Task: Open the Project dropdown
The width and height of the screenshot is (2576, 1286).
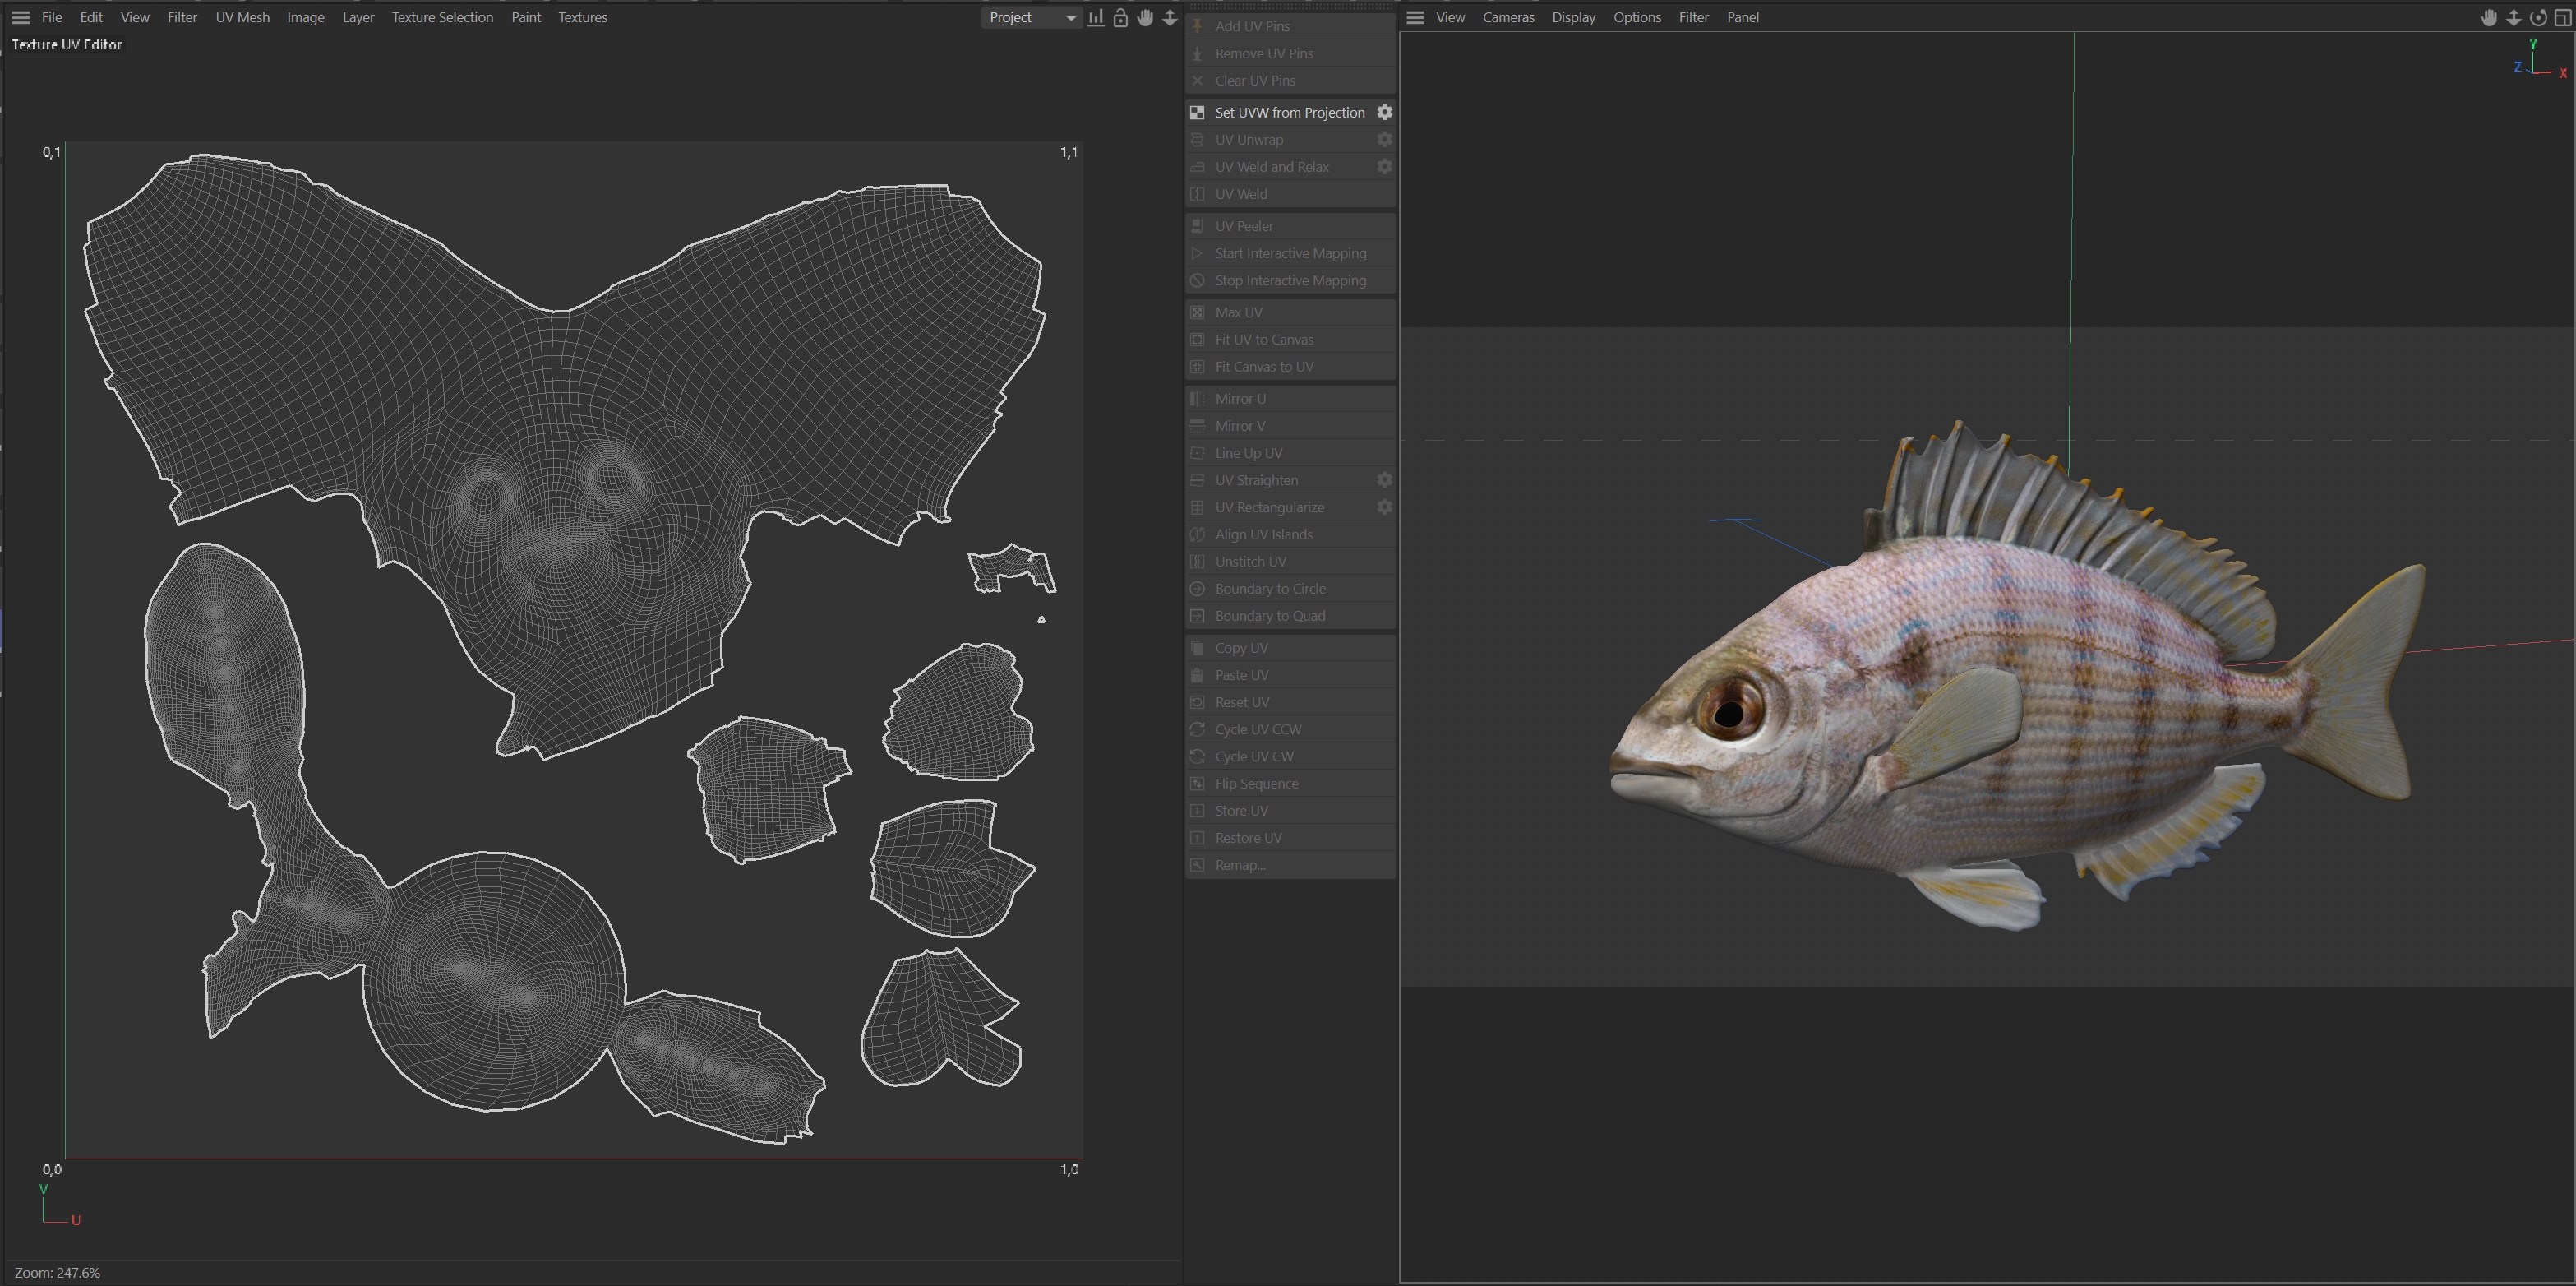Action: 1031,17
